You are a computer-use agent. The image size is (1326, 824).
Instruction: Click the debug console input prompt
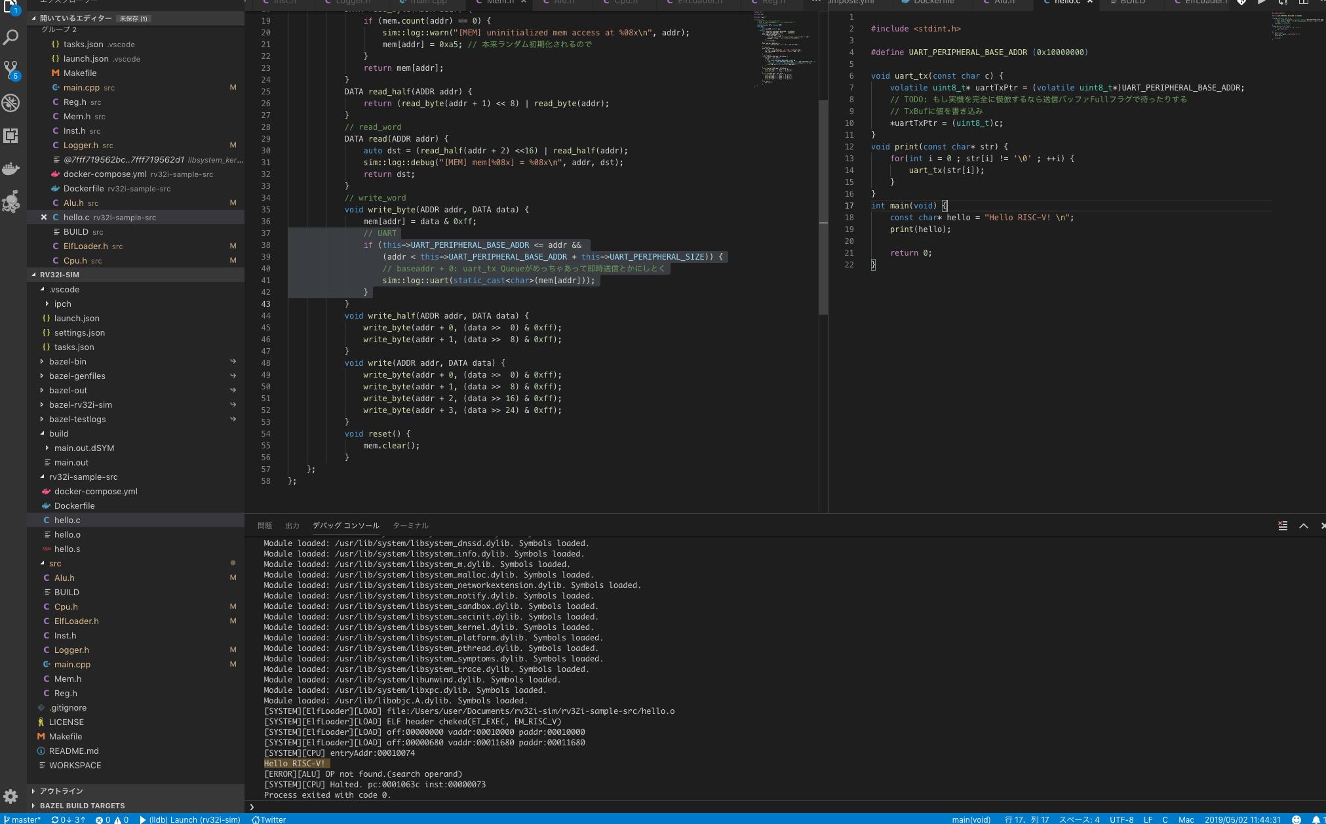(785, 807)
